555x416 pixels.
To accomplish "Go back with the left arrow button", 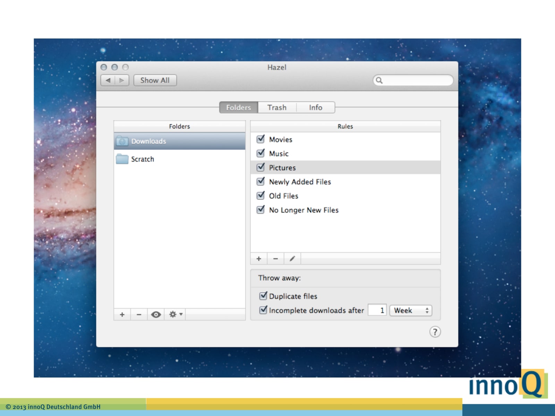I will (x=108, y=80).
